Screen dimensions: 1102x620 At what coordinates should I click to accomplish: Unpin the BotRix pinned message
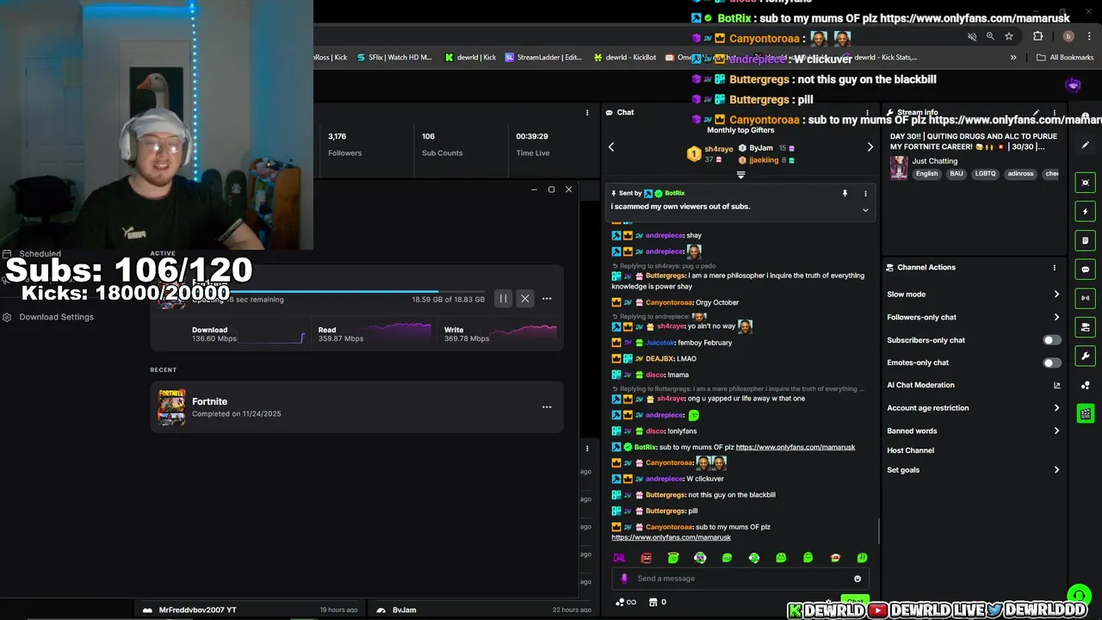[x=845, y=194]
